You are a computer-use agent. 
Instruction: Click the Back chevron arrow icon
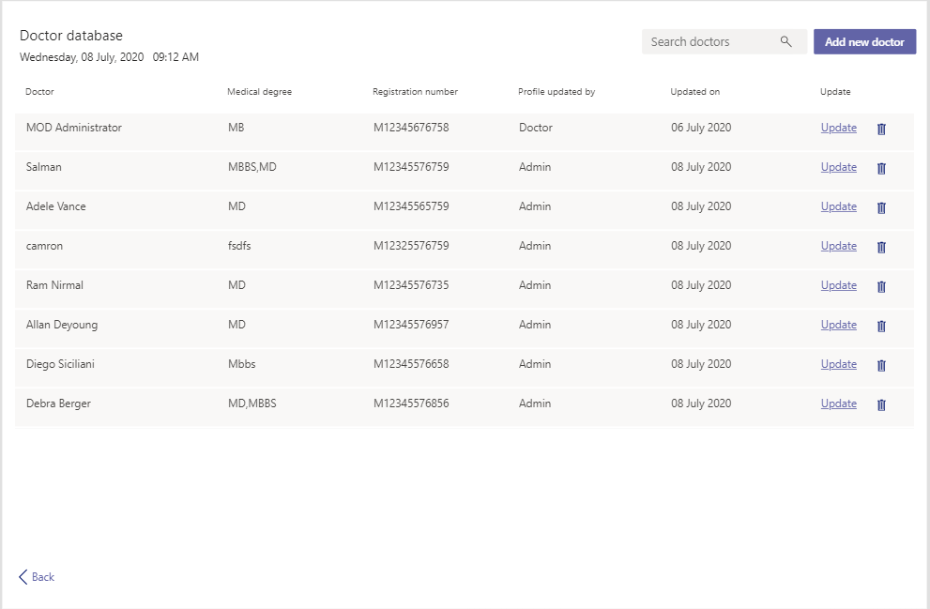pos(23,577)
